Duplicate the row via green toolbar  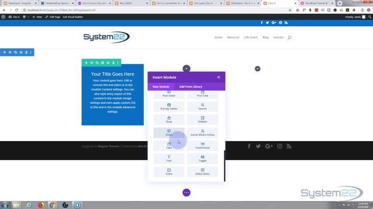pos(97,63)
